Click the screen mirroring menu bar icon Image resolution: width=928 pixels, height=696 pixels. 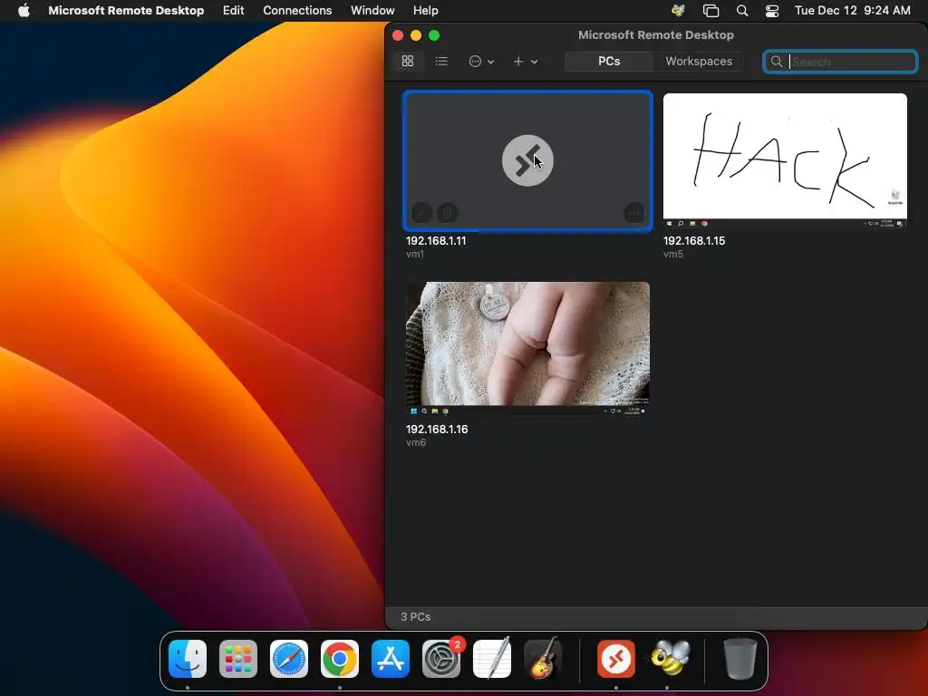(710, 10)
